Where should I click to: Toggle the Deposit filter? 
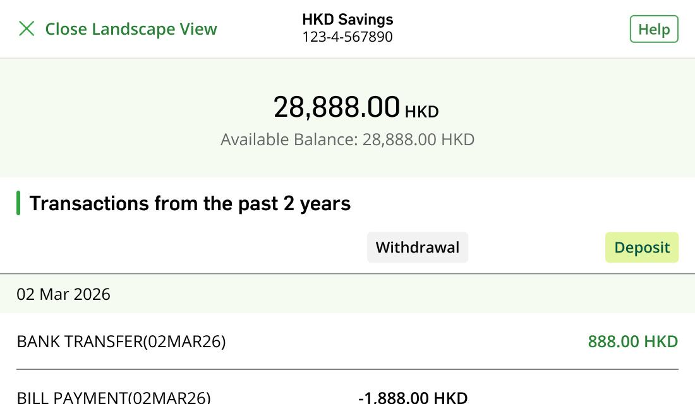642,247
